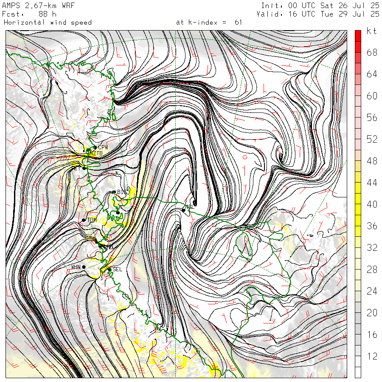Click the legend value 68
Viewport: 382px width, 382px height.
[372, 52]
